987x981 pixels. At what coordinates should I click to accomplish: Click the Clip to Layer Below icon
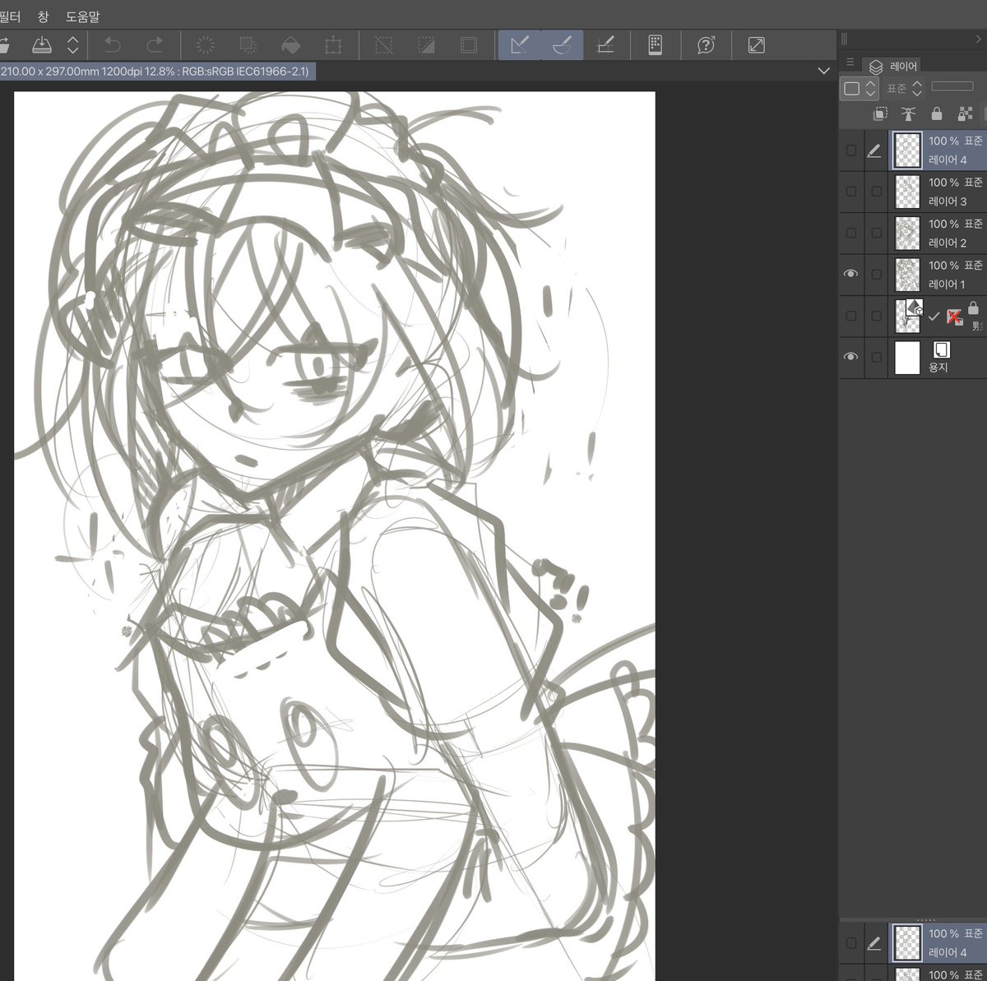click(x=880, y=114)
